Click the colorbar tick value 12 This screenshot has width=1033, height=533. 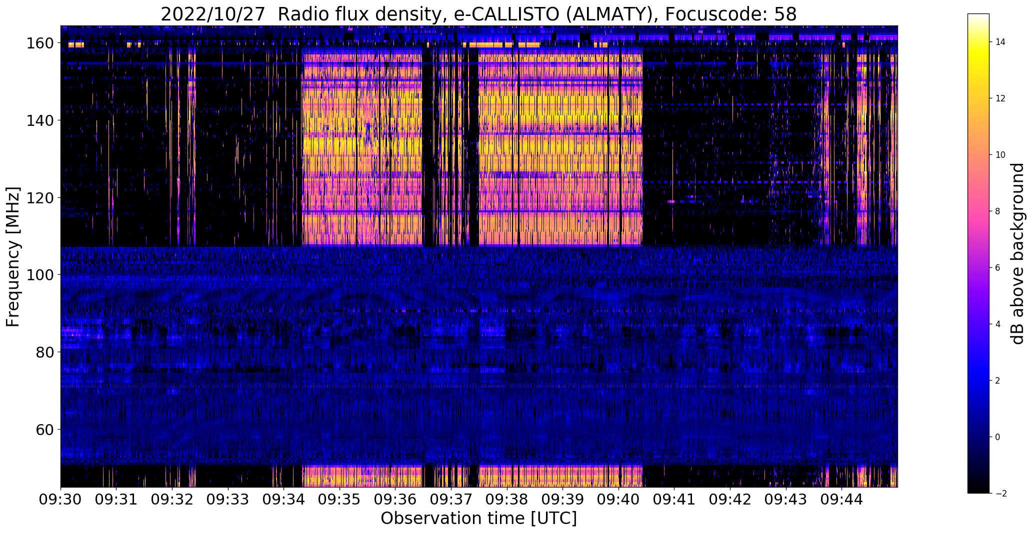click(x=1000, y=98)
